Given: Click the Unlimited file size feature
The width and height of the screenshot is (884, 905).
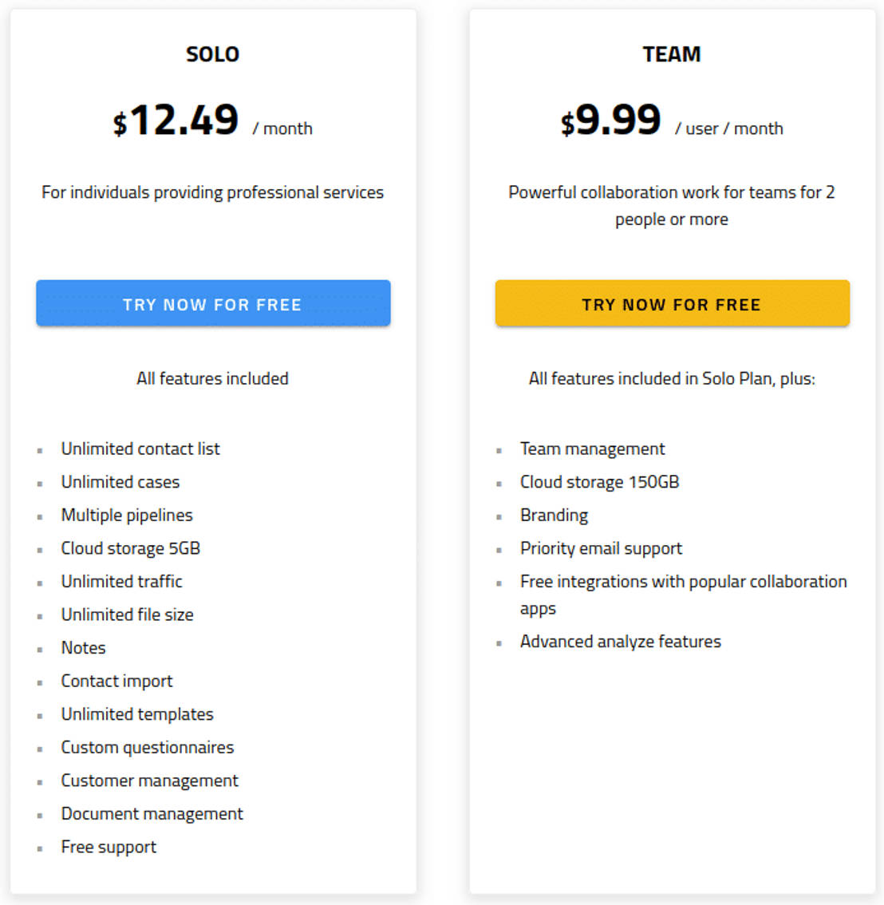Looking at the screenshot, I should [x=128, y=615].
